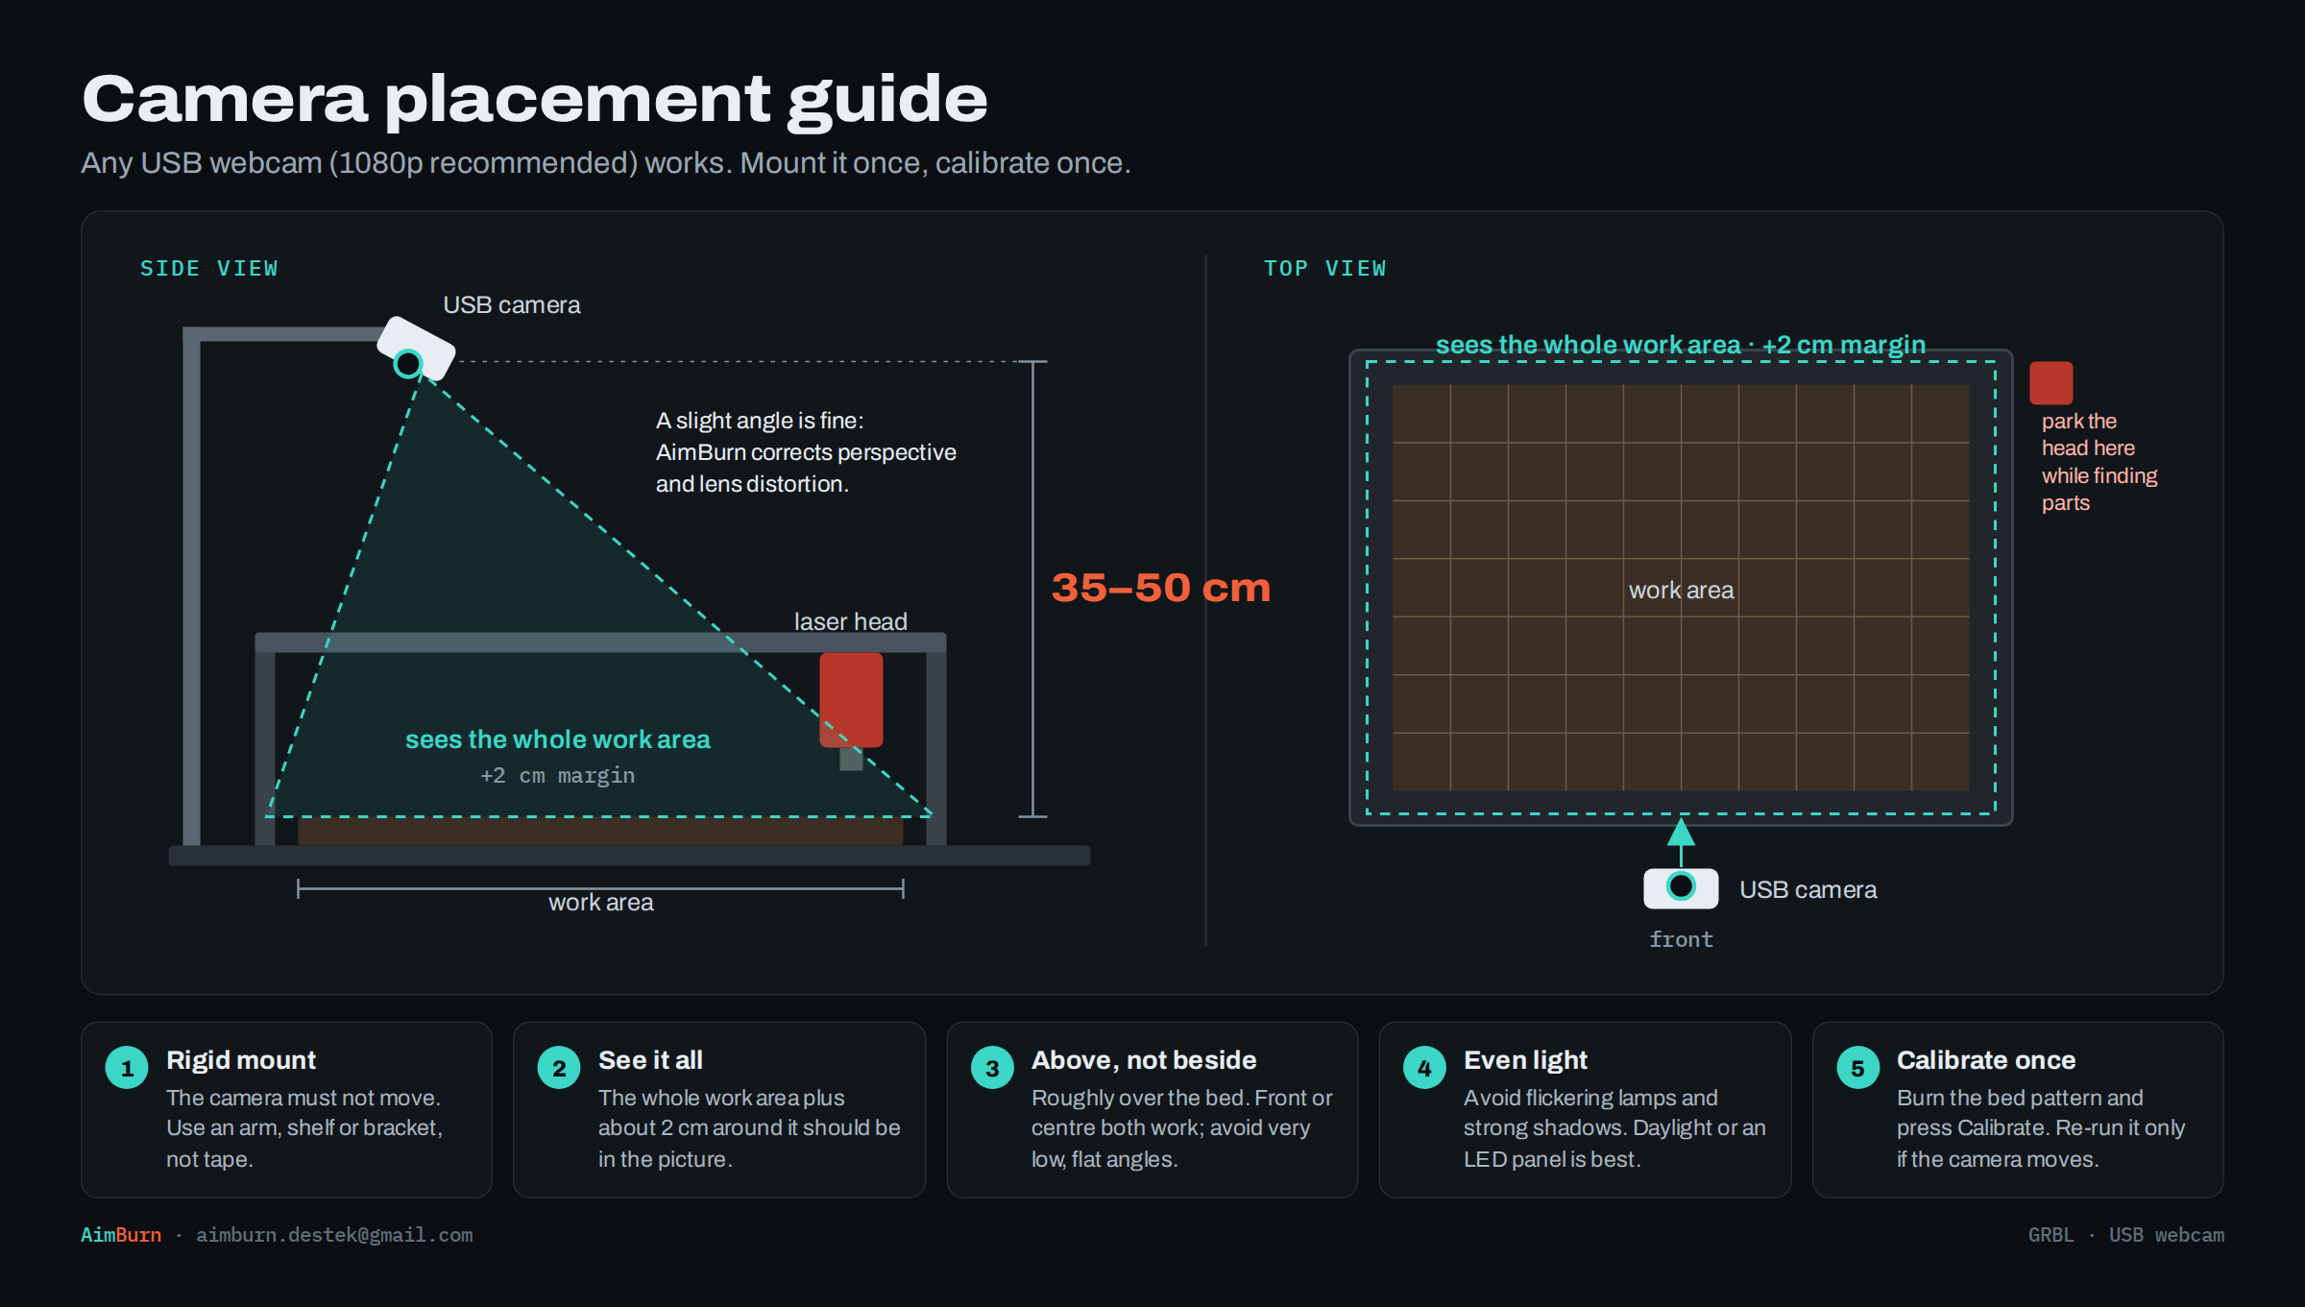Click 'park the head here while finding parts' note
The image size is (2305, 1307).
(x=2099, y=462)
